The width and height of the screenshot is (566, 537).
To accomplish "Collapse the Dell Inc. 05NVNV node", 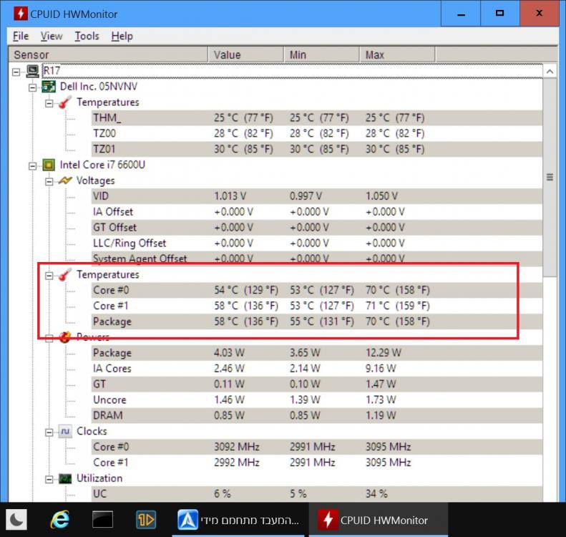I will click(32, 87).
